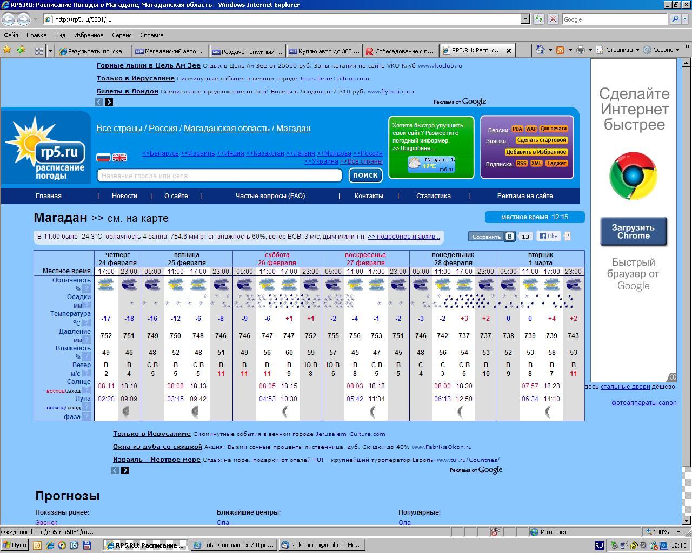Expand the address bar URL dropdown

pos(525,19)
